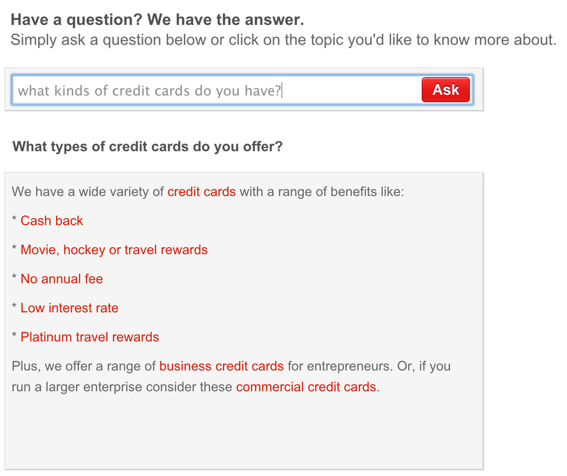
Task: Open the Low interest rate link
Action: coord(69,307)
